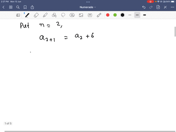176x132 pixels.
Task: Toggle the read-only mode icon
Action: tap(18, 15)
